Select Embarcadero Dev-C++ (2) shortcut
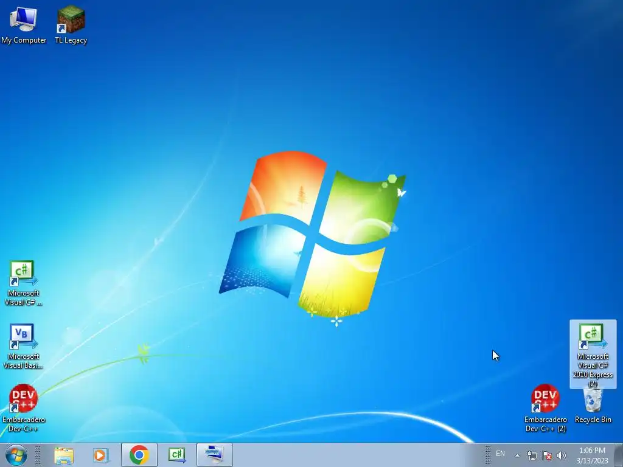The width and height of the screenshot is (623, 467). point(545,408)
